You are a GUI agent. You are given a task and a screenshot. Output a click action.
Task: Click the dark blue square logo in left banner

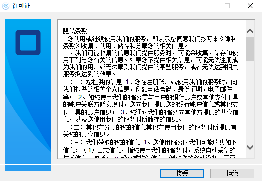tap(28, 42)
